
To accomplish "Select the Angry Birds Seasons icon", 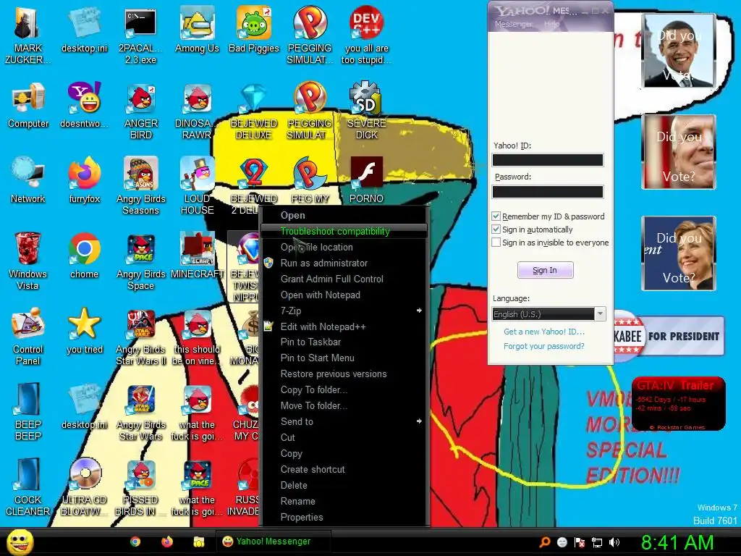I will 141,186.
